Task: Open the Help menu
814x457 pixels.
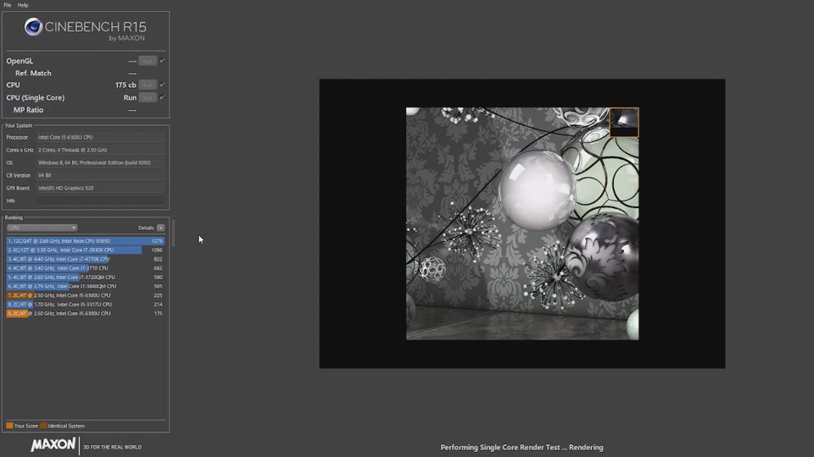Action: coord(23,5)
